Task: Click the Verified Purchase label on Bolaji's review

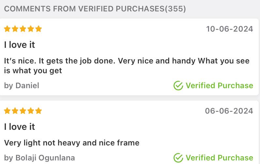Action: coord(219,158)
